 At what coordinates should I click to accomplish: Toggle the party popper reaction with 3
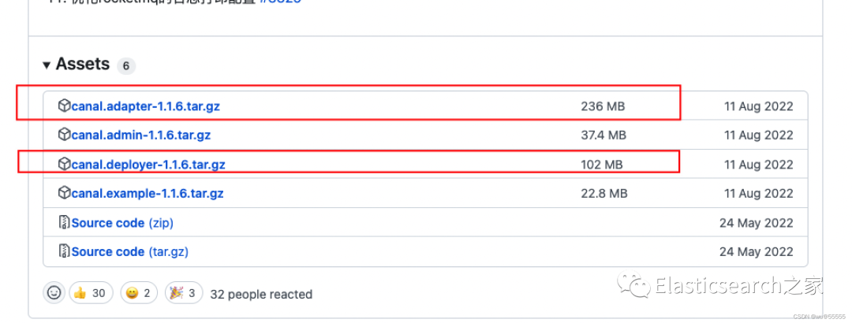coord(184,293)
